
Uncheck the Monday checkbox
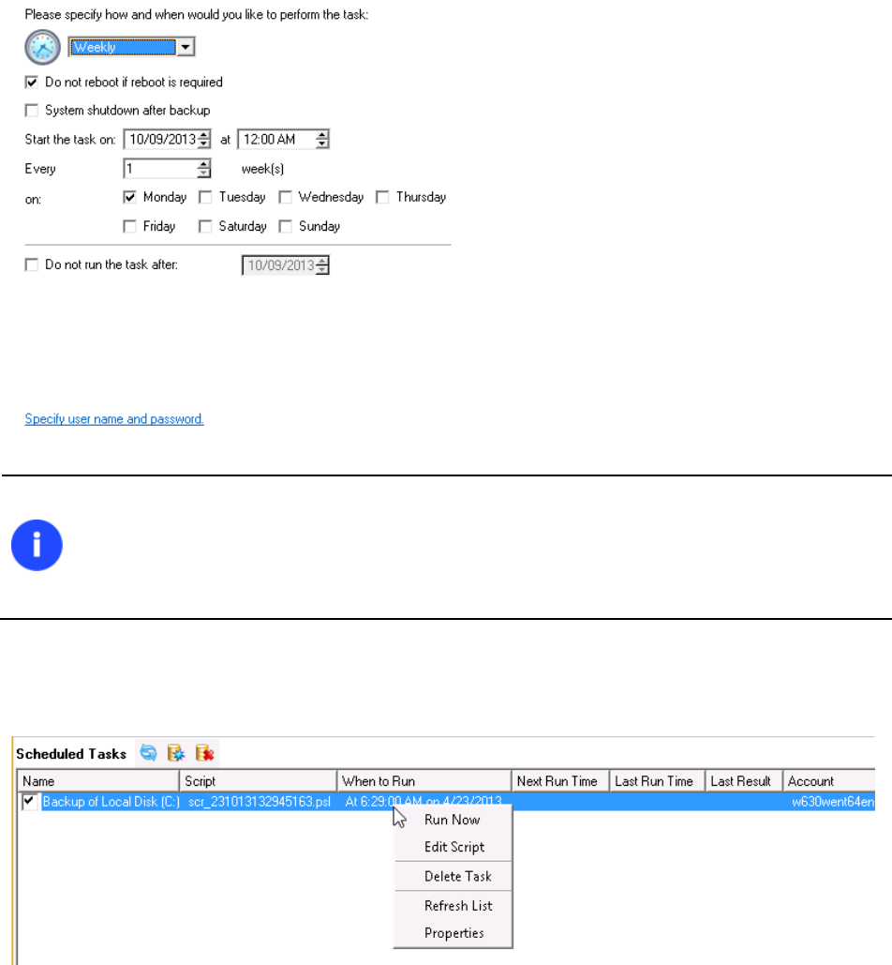(129, 197)
